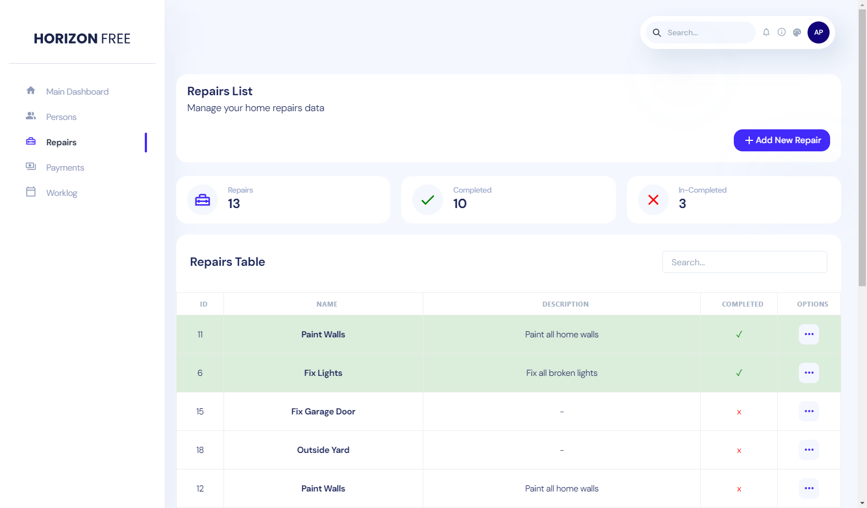867x508 pixels.
Task: Click the info circle icon
Action: pos(781,32)
